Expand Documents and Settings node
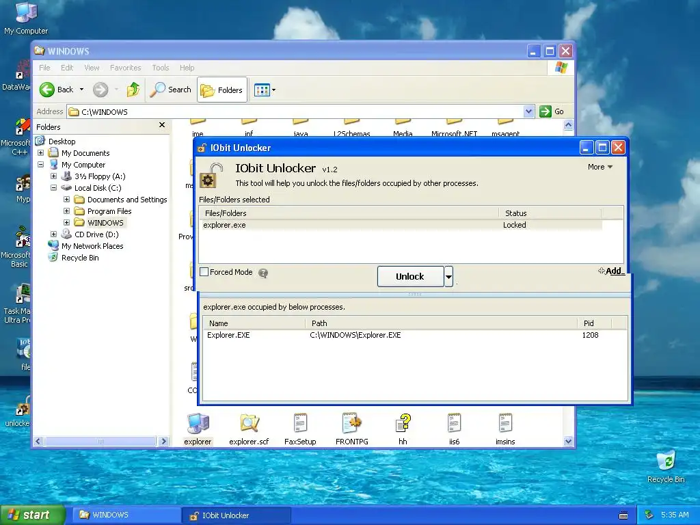700x525 pixels. pos(66,200)
